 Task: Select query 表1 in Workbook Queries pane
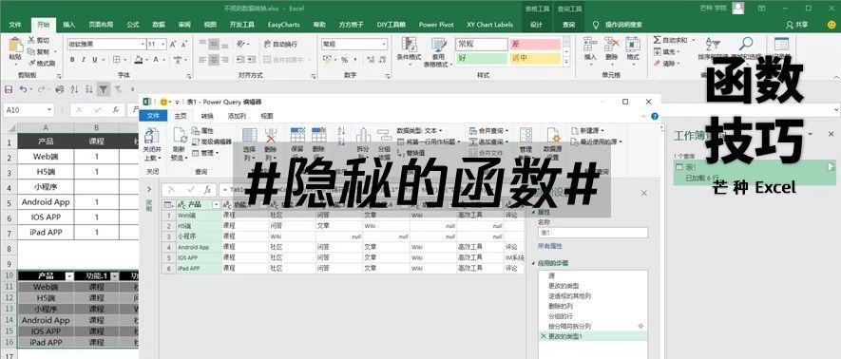pos(755,173)
